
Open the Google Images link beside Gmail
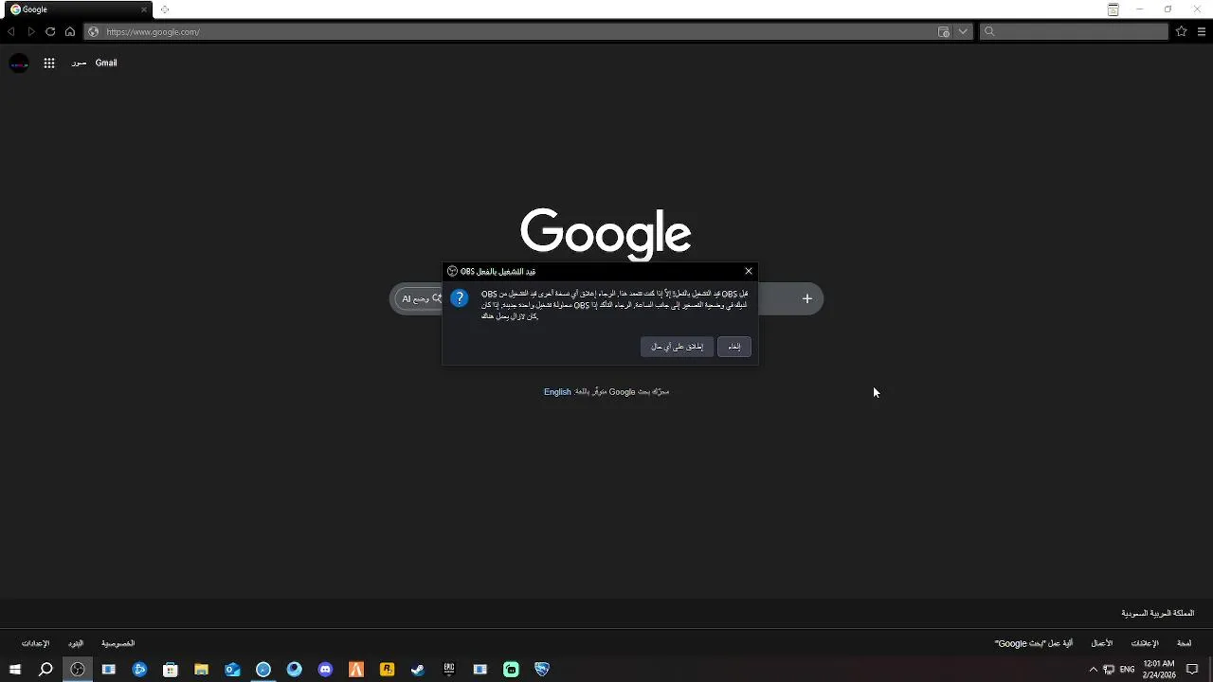(79, 63)
